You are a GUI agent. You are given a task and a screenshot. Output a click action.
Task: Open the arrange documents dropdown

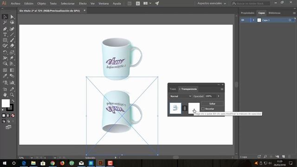(x=148, y=3)
